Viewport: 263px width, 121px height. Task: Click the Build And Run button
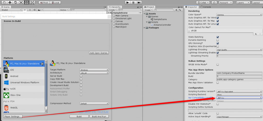(99, 116)
